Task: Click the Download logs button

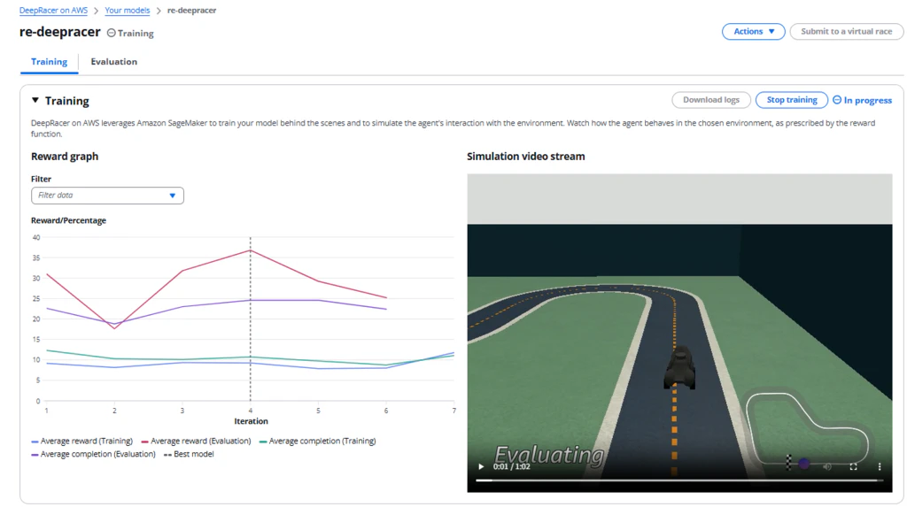Action: [711, 100]
